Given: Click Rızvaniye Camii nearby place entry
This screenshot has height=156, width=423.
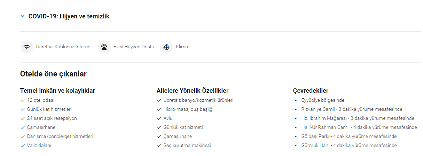Looking at the screenshot, I should tap(352, 109).
